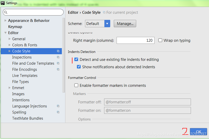209x139 pixels.
Task: Expand the Emmet node
Action: tap(9, 88)
